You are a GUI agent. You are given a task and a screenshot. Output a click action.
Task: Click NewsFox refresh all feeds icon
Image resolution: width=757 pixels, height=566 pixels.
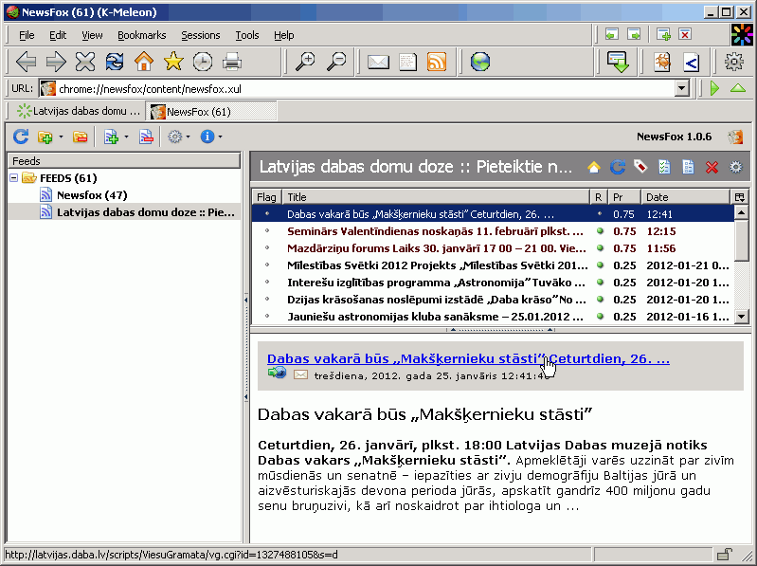point(21,137)
